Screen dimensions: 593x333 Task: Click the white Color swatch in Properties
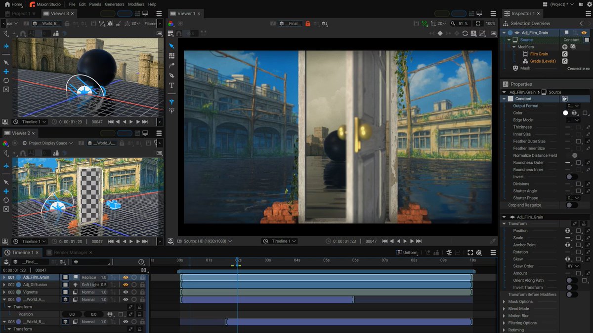[565, 113]
